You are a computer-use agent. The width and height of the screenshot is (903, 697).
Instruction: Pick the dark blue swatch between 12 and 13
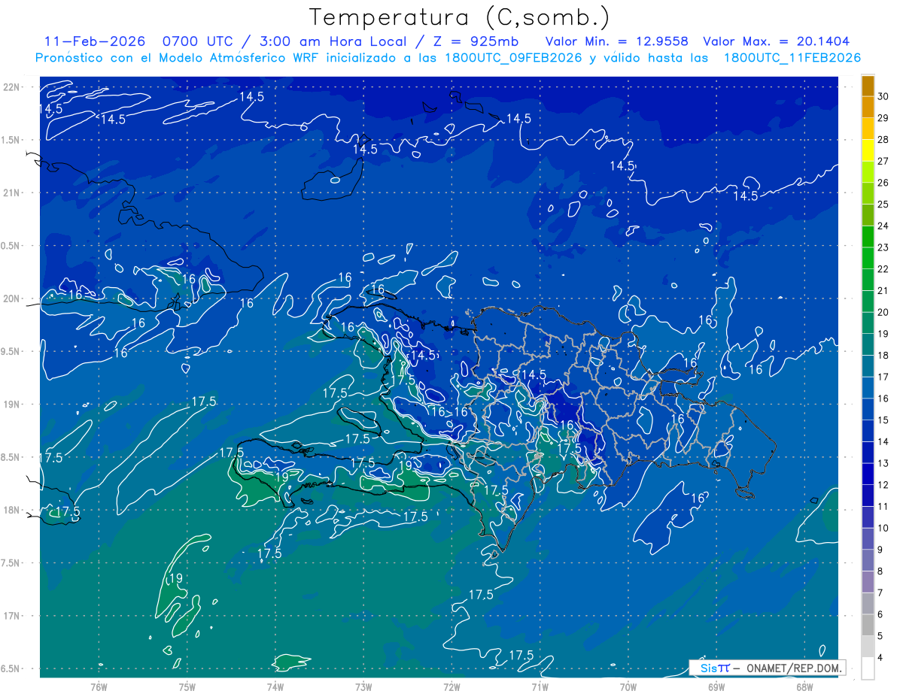point(868,474)
